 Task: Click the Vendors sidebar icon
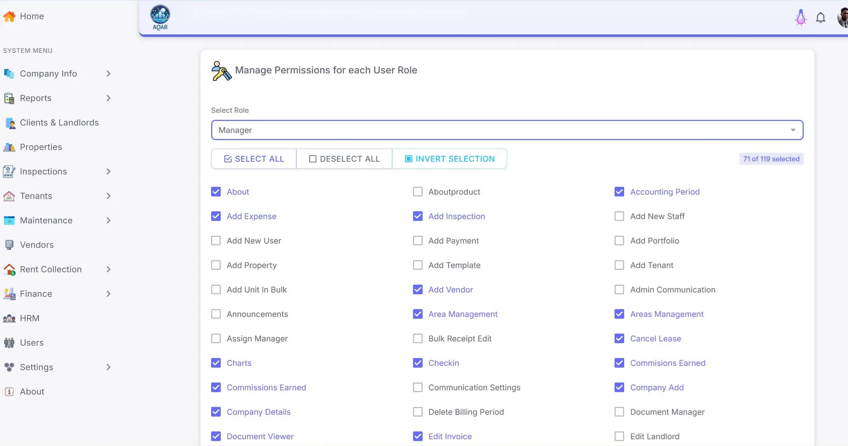[x=9, y=245]
